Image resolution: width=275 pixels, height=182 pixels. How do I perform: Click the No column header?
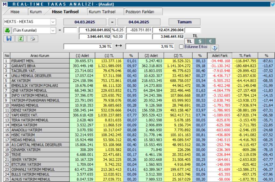click(x=7, y=55)
